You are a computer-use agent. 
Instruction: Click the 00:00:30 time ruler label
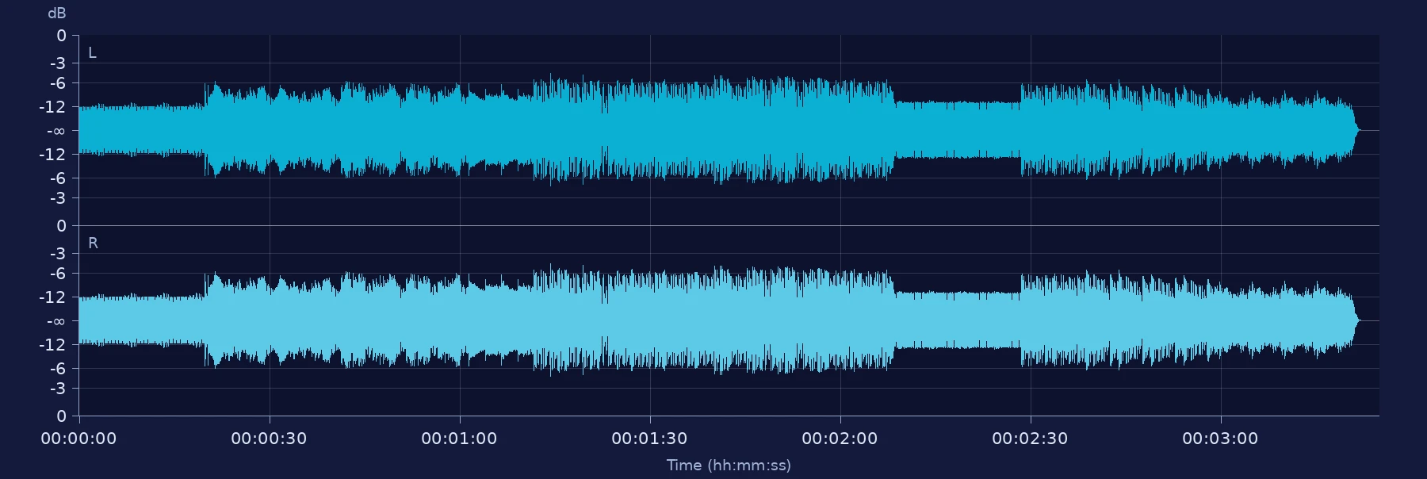click(x=269, y=439)
